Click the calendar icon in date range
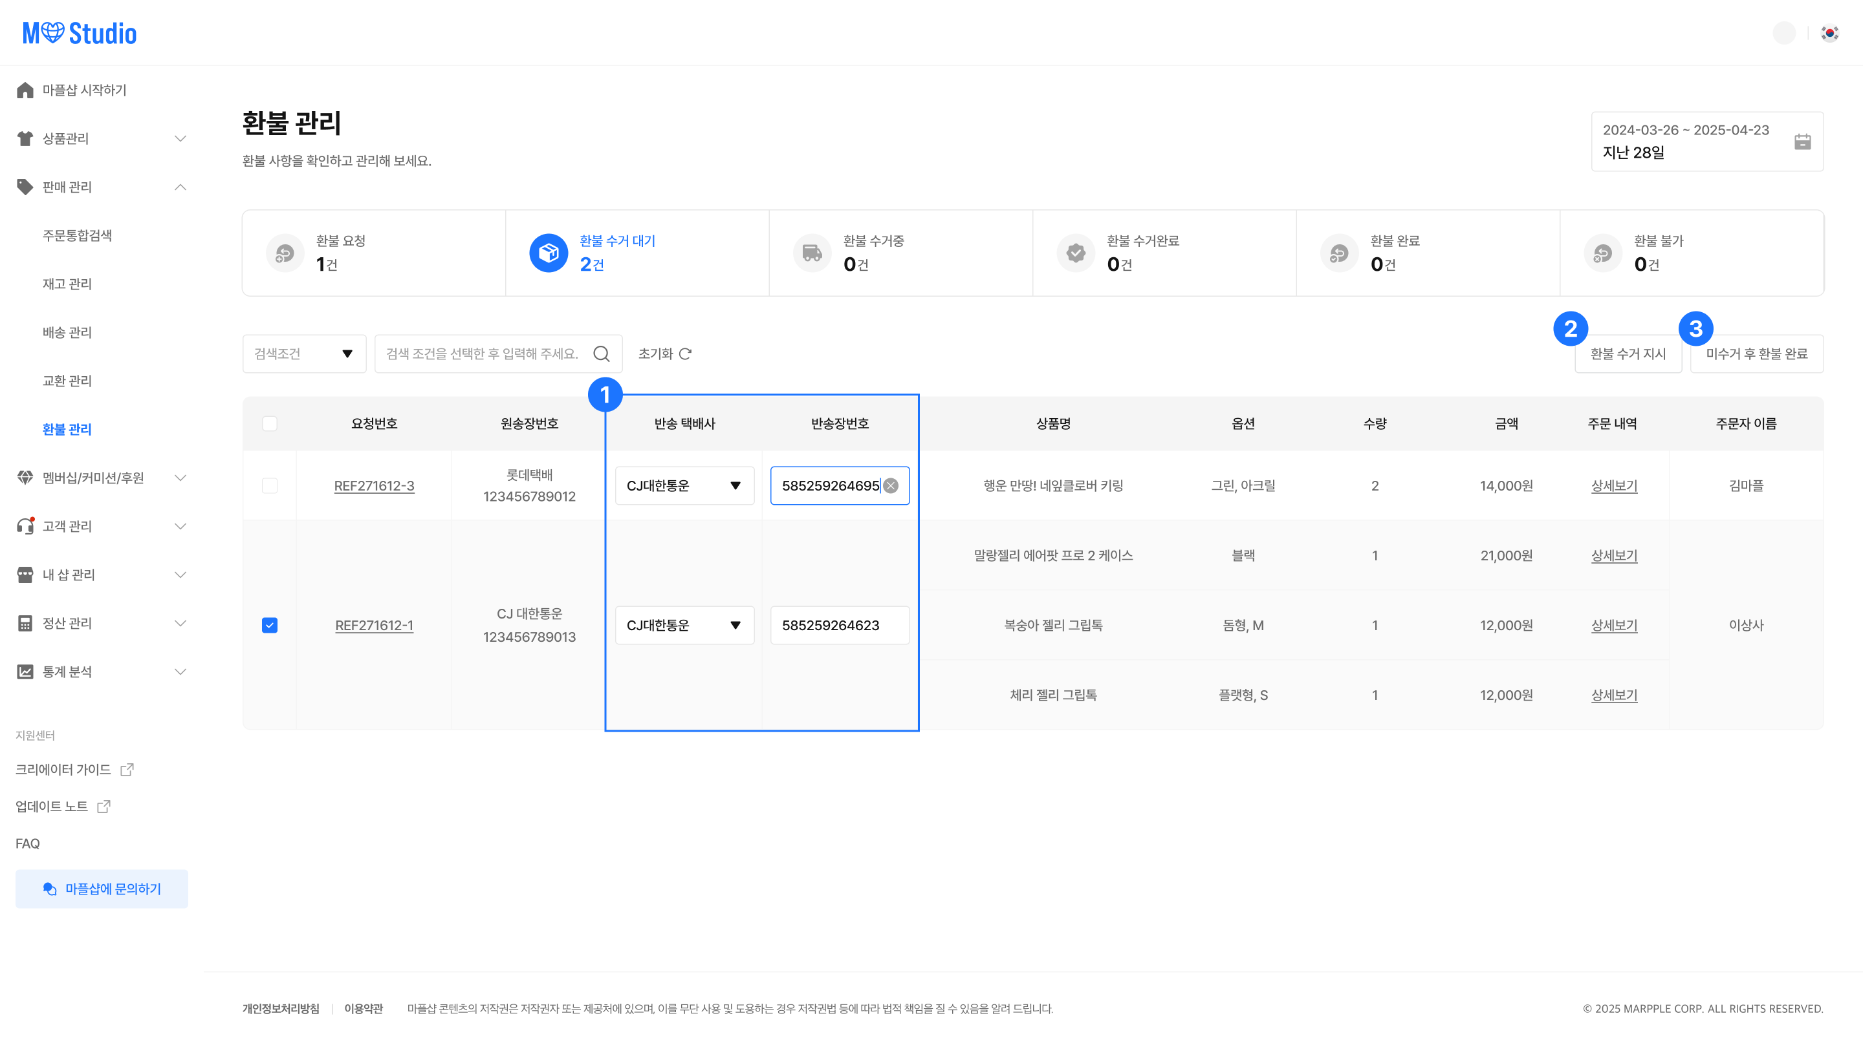The image size is (1863, 1047). click(1802, 142)
